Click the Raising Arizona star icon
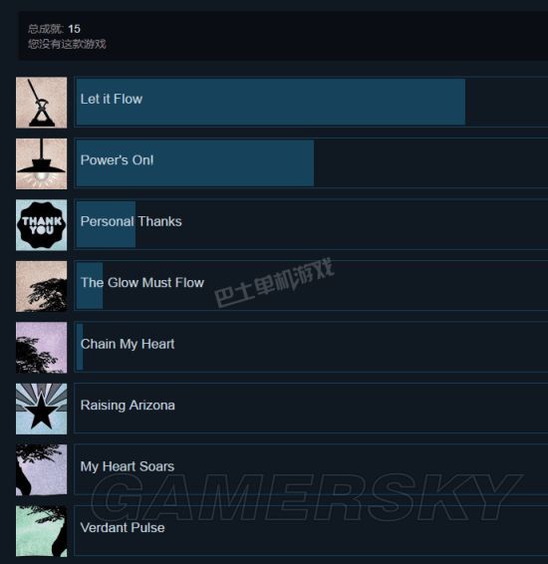Screen dimensions: 548x564 click(x=42, y=409)
